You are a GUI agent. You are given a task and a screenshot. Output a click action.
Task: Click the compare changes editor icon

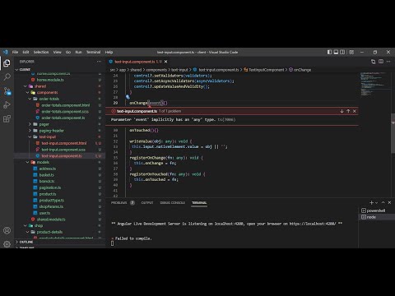373,62
